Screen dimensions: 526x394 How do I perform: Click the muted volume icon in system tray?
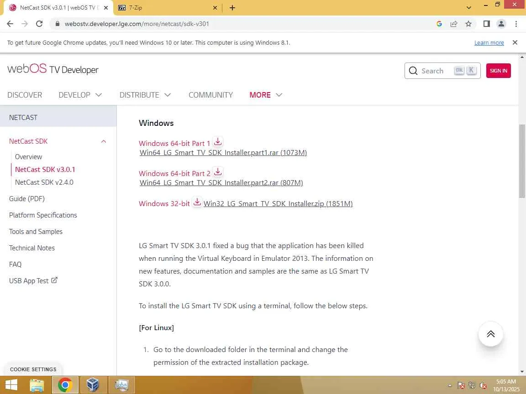pyautogui.click(x=483, y=386)
